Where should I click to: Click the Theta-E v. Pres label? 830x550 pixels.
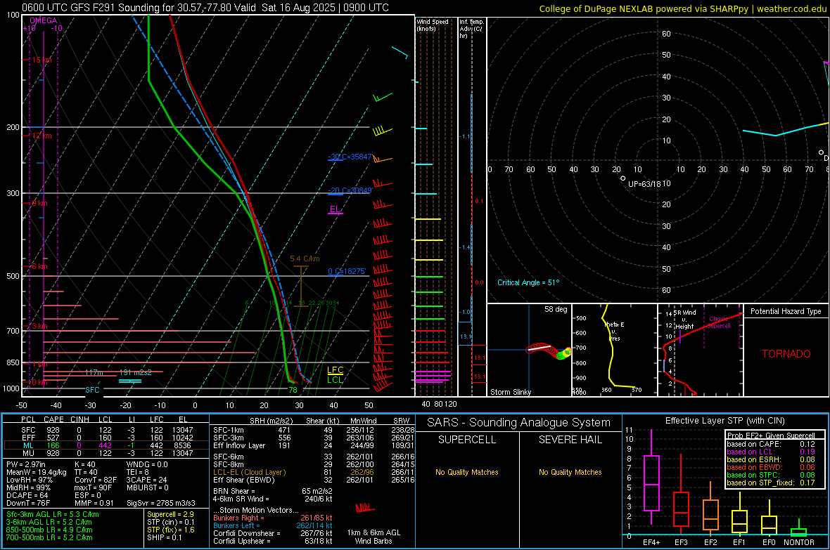(614, 331)
